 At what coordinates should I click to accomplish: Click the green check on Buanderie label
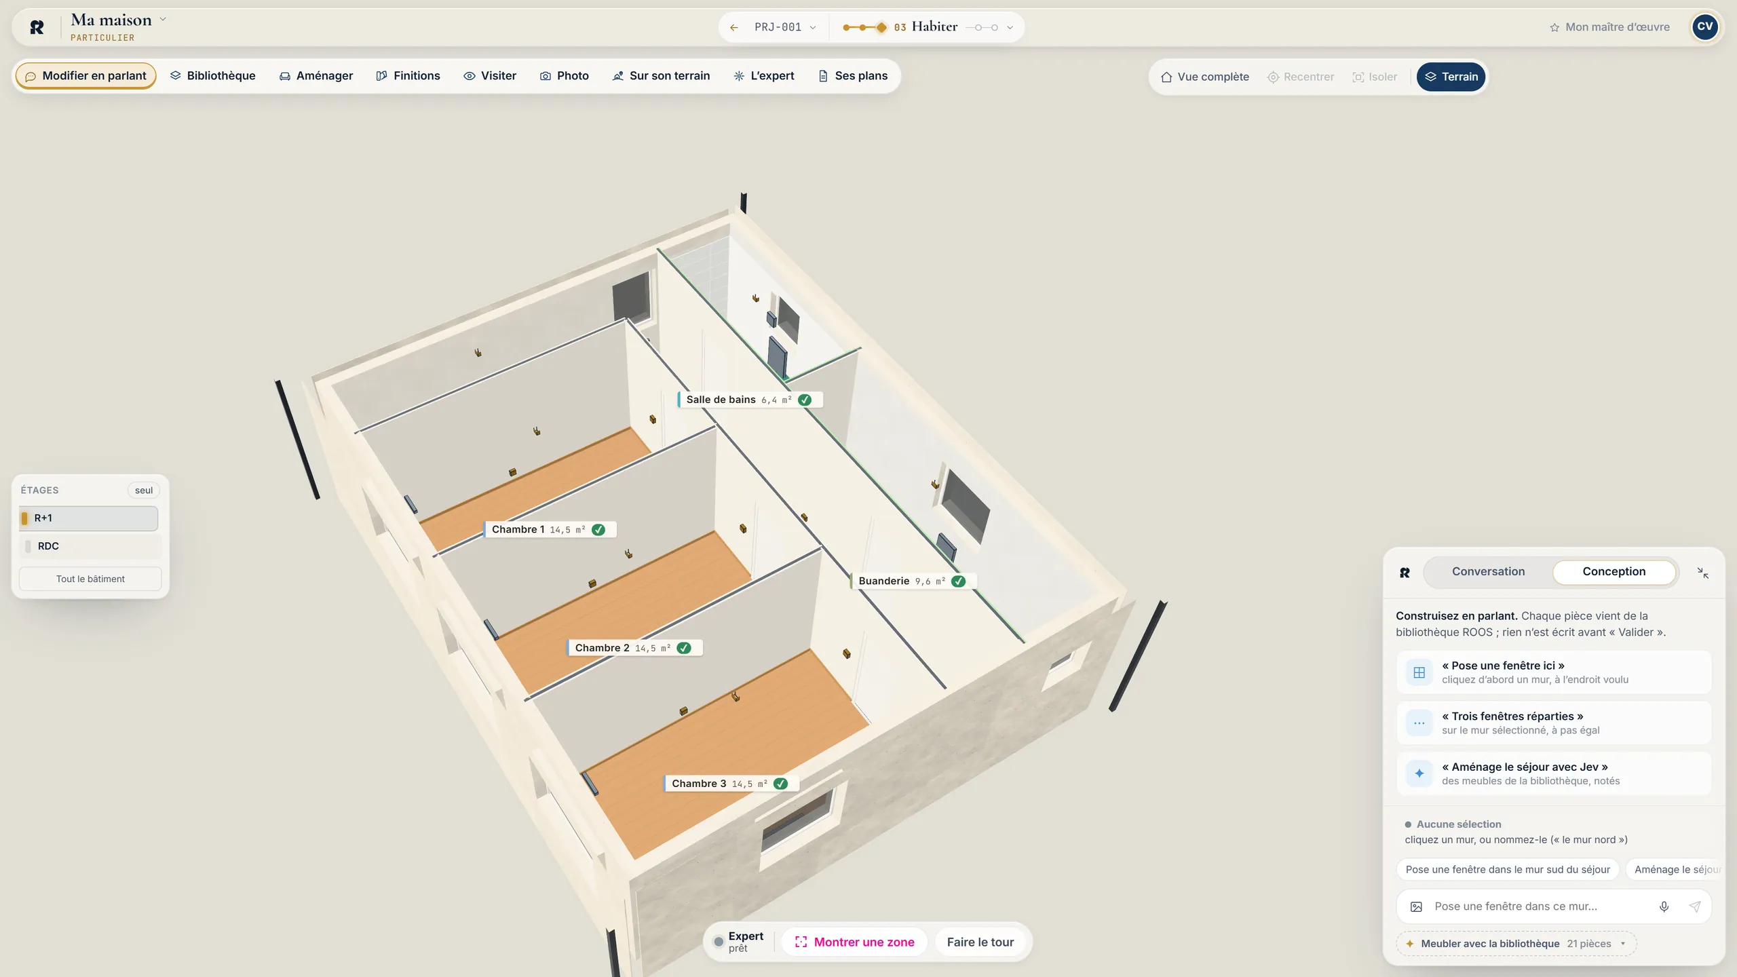click(x=958, y=581)
